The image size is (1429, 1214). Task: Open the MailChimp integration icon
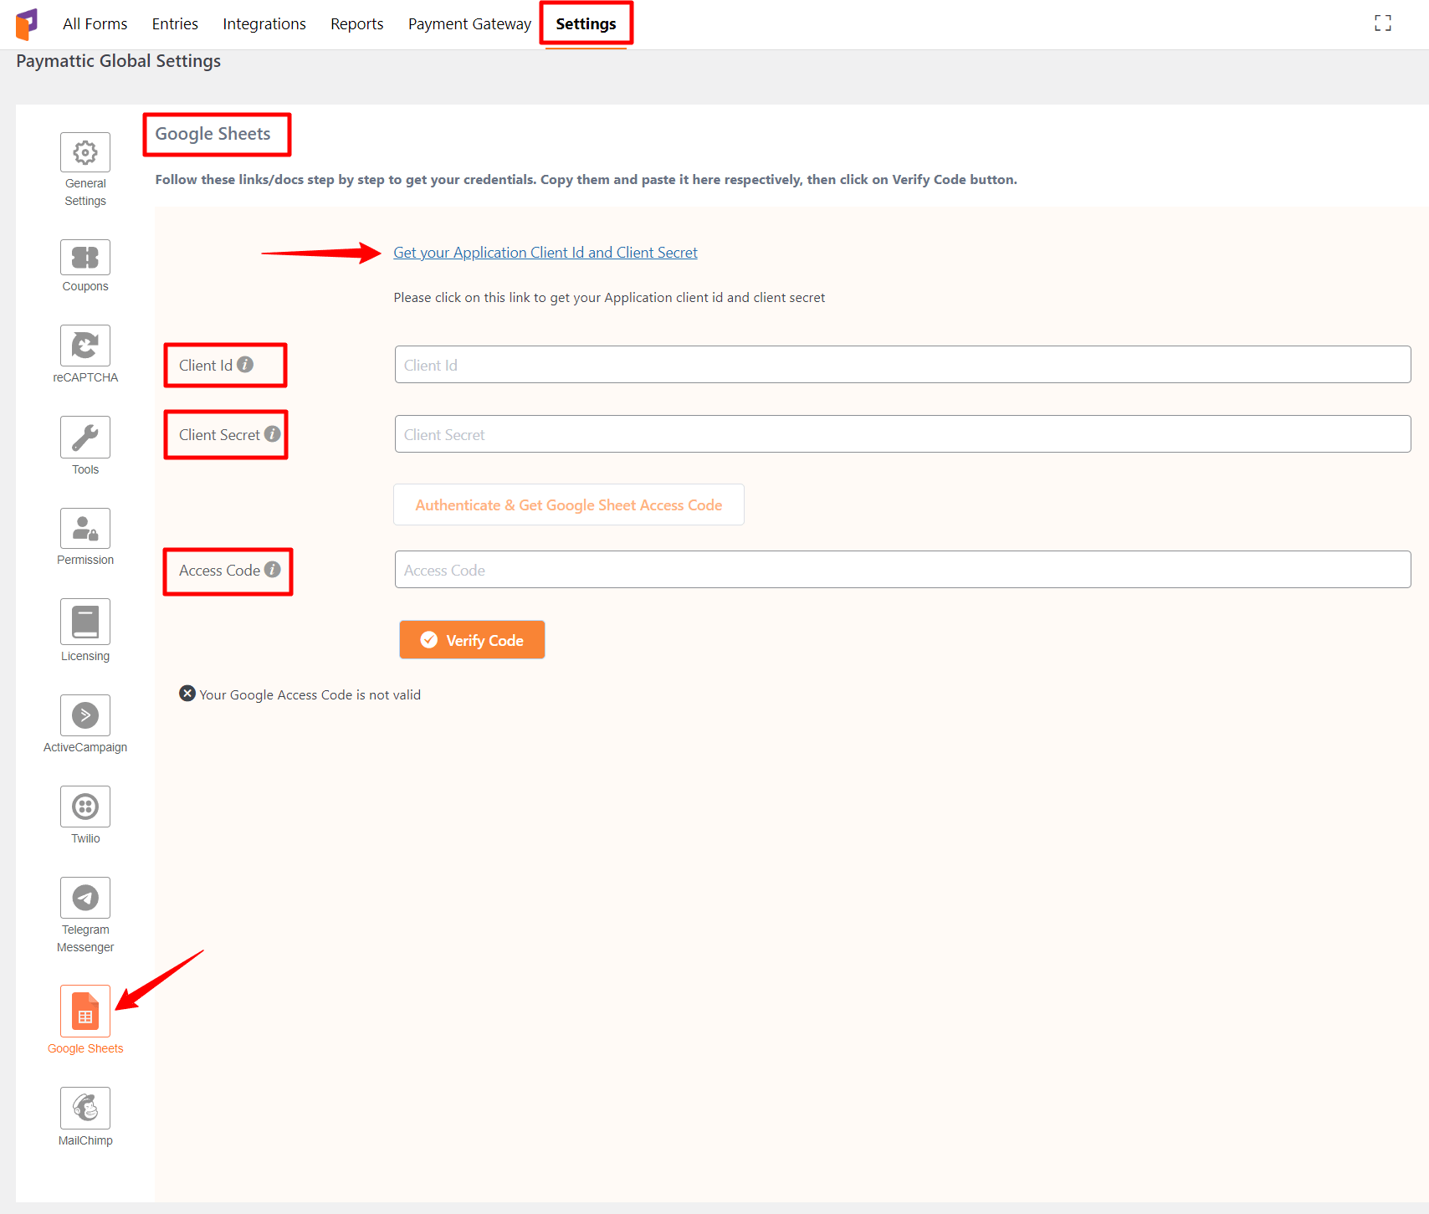point(85,1108)
